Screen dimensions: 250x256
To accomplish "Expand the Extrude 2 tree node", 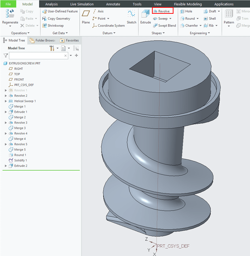I will coord(6,166).
